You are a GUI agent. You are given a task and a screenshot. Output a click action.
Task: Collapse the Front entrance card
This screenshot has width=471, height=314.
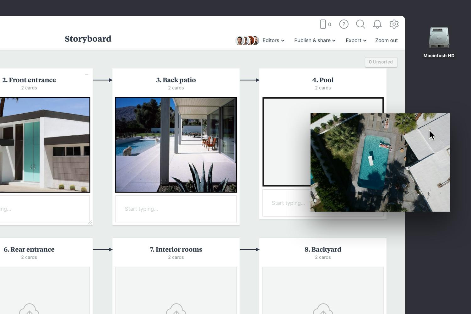pyautogui.click(x=87, y=74)
